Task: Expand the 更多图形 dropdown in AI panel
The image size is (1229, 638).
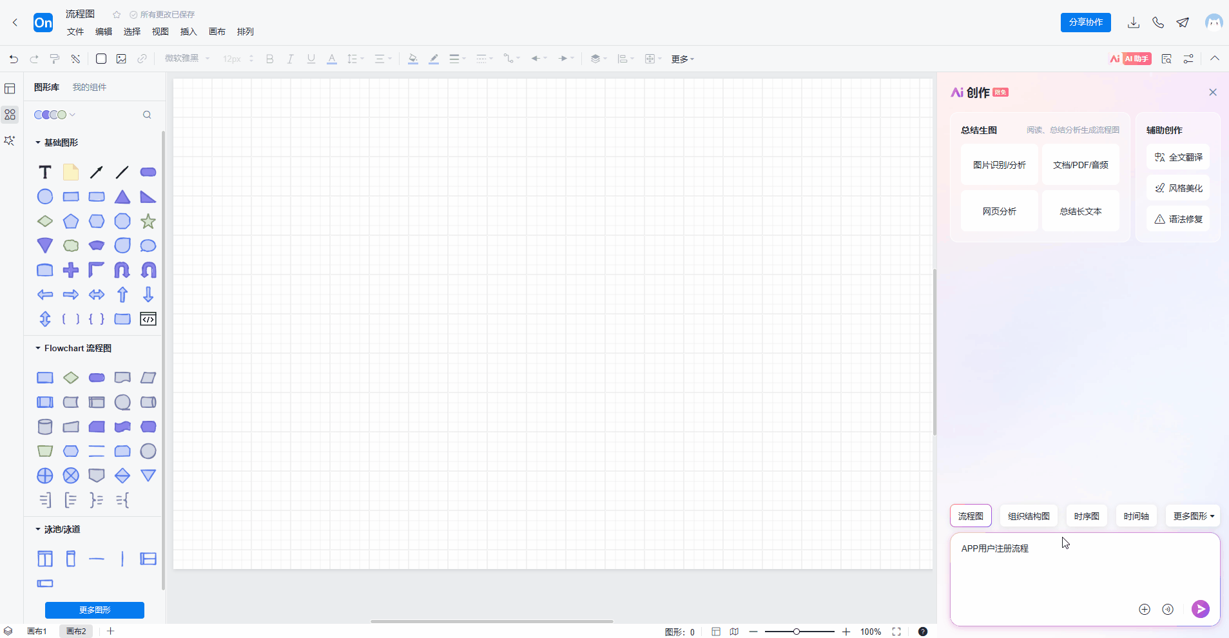Action: click(1193, 516)
